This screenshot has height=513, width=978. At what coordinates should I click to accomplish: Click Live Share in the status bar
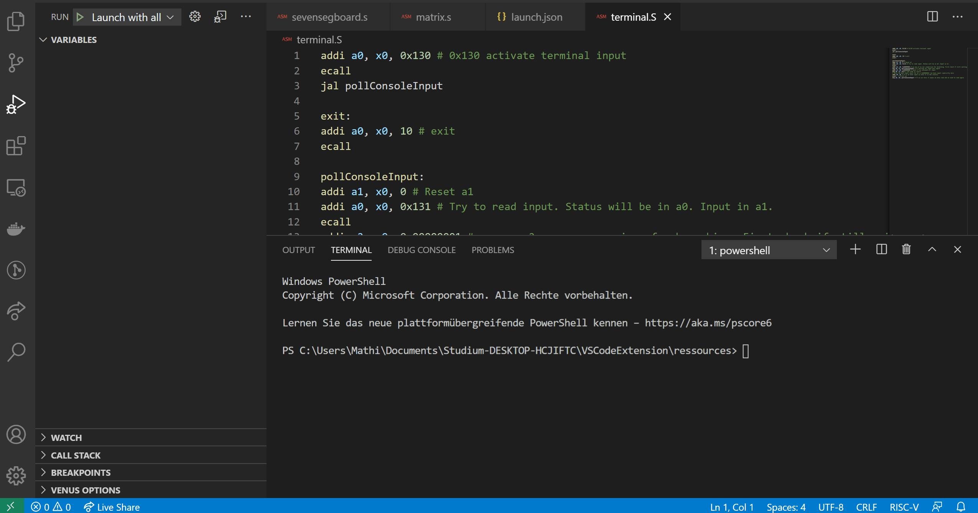[112, 507]
